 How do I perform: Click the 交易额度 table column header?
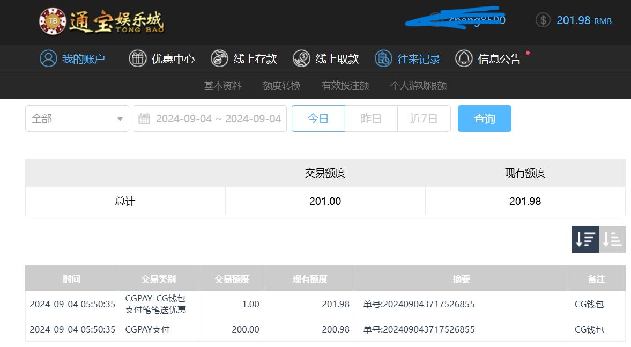click(x=232, y=278)
